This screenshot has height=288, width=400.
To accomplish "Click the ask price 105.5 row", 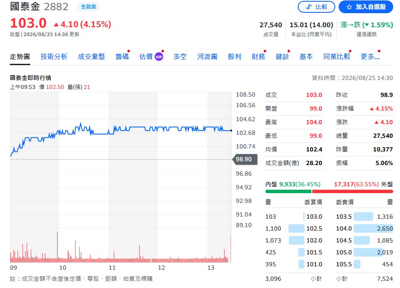I will click(x=365, y=264).
